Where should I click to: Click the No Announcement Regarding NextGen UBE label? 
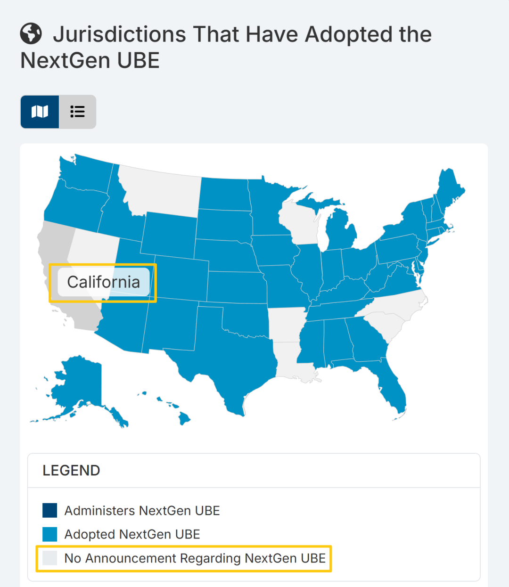pyautogui.click(x=195, y=558)
